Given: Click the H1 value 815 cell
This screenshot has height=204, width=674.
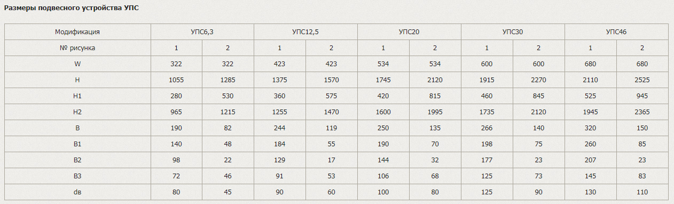Looking at the screenshot, I should (x=435, y=96).
